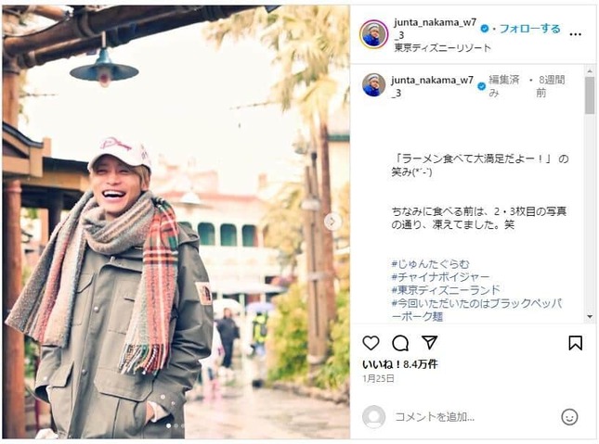Save post with the bookmark icon
599x444 pixels.
575,343
